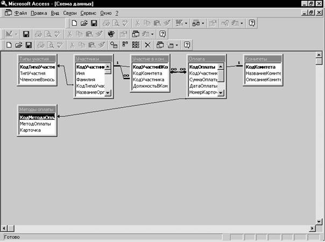Select the Типы участия table title bar
The image size is (325, 242).
(x=37, y=59)
